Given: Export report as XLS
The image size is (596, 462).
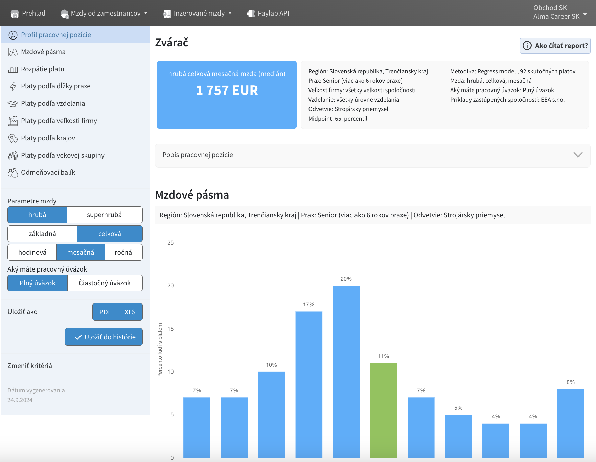Looking at the screenshot, I should tap(130, 312).
